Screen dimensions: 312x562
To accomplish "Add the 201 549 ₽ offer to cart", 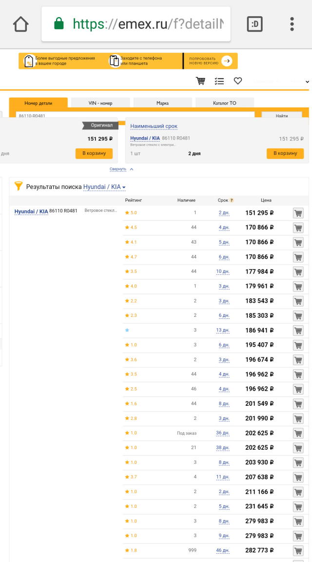I will click(x=298, y=404).
